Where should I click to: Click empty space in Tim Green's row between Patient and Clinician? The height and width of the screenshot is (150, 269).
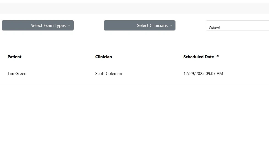point(61,74)
